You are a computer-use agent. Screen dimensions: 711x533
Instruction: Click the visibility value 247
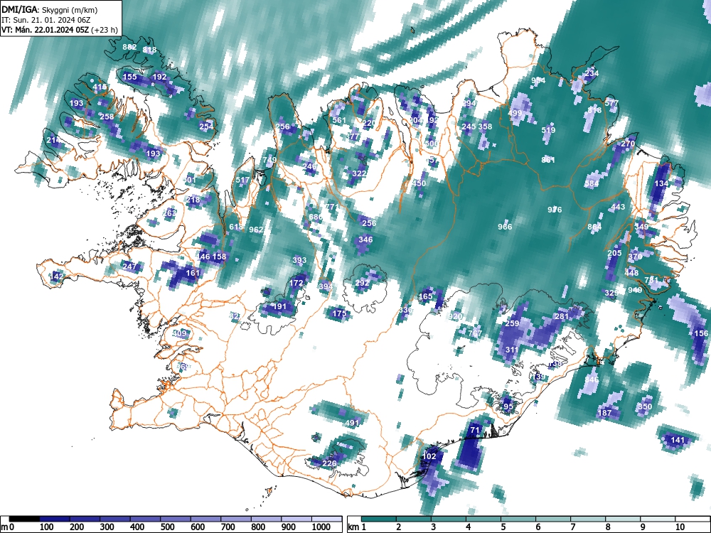click(x=129, y=266)
